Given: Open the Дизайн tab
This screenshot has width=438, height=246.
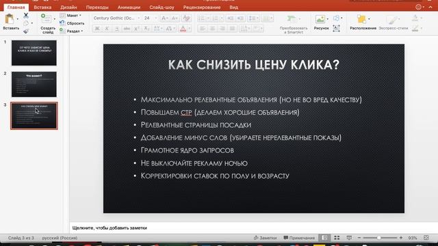Looking at the screenshot, I should (x=68, y=8).
